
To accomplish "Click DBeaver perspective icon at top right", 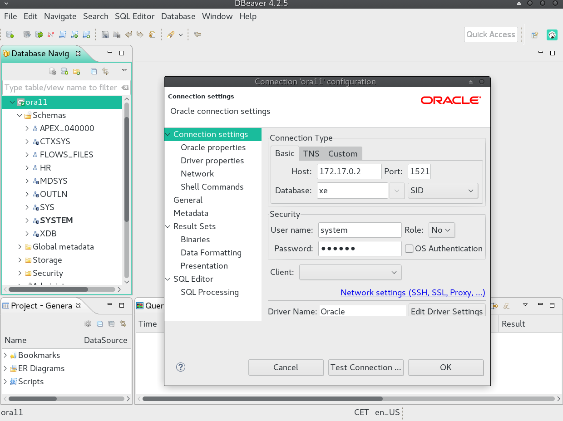I will coord(552,35).
